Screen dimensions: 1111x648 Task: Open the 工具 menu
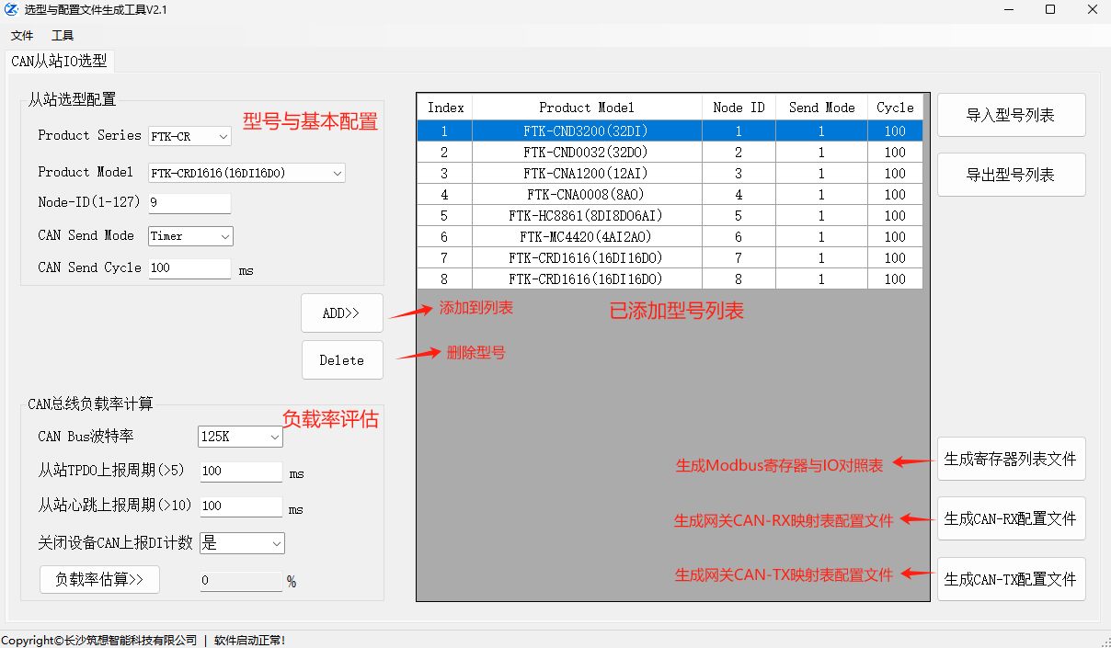click(x=63, y=36)
